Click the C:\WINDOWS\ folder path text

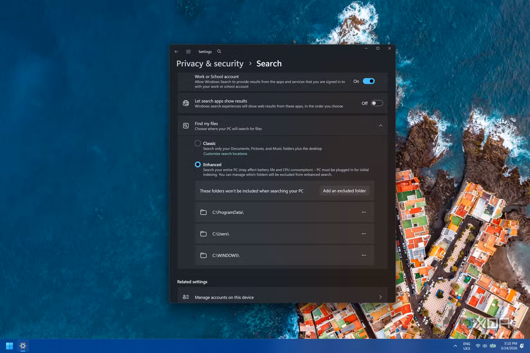[x=226, y=255]
